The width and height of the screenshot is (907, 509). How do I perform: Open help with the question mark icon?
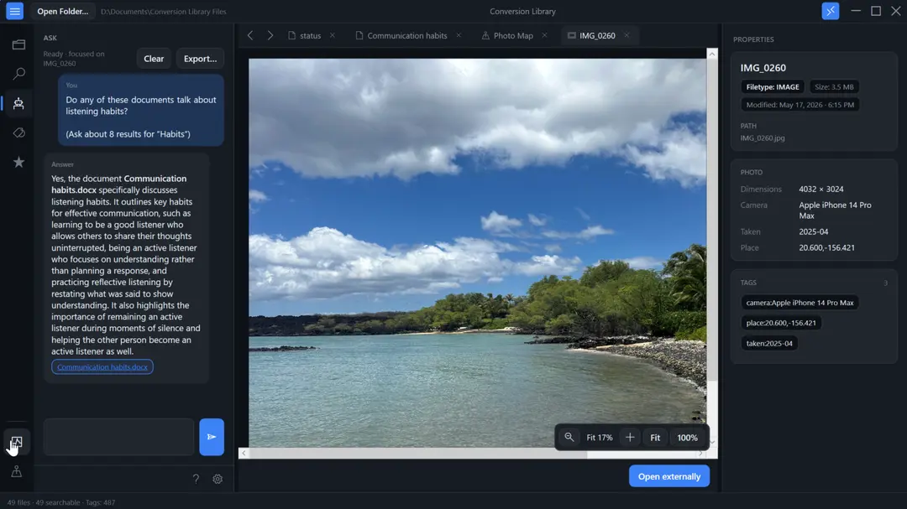pos(196,479)
